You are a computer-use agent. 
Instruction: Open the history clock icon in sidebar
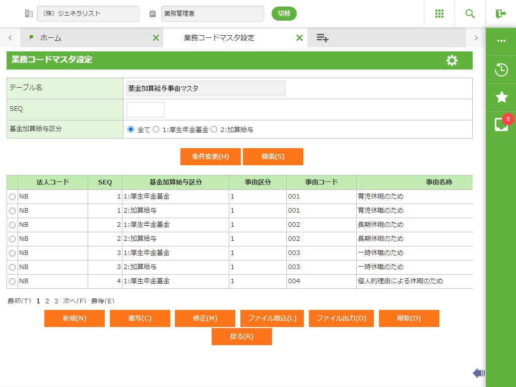[x=501, y=70]
